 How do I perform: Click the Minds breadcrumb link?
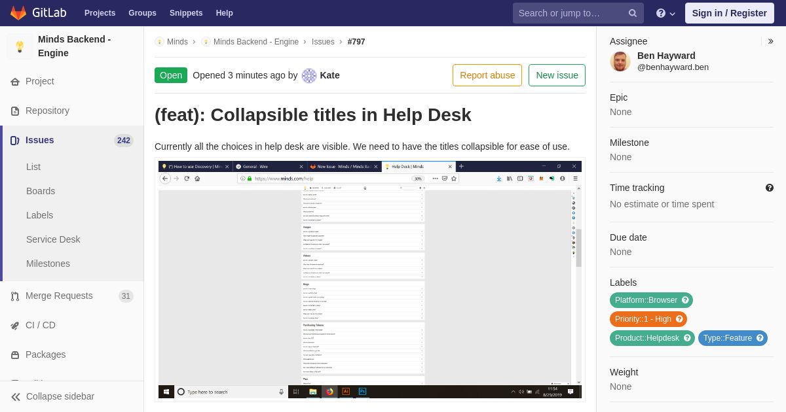178,42
